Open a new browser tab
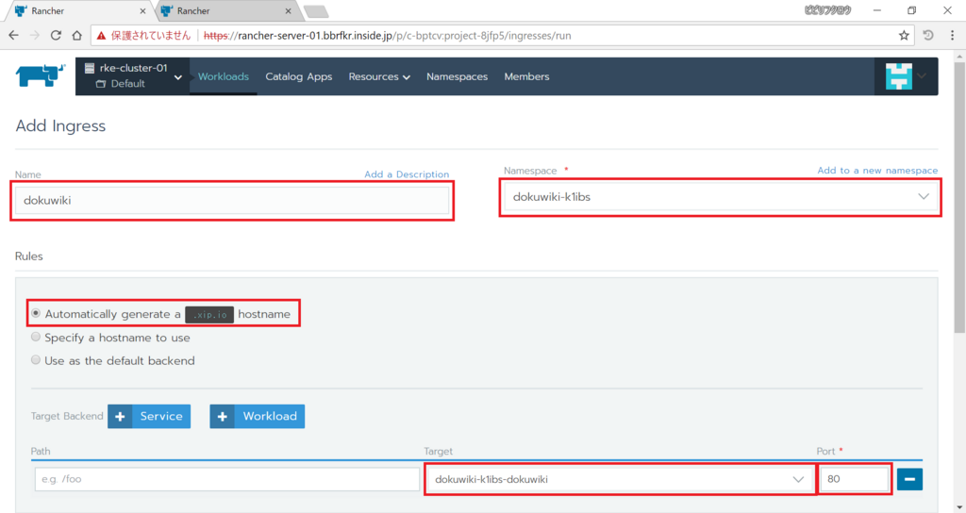Screen dimensions: 966x513 [316, 11]
